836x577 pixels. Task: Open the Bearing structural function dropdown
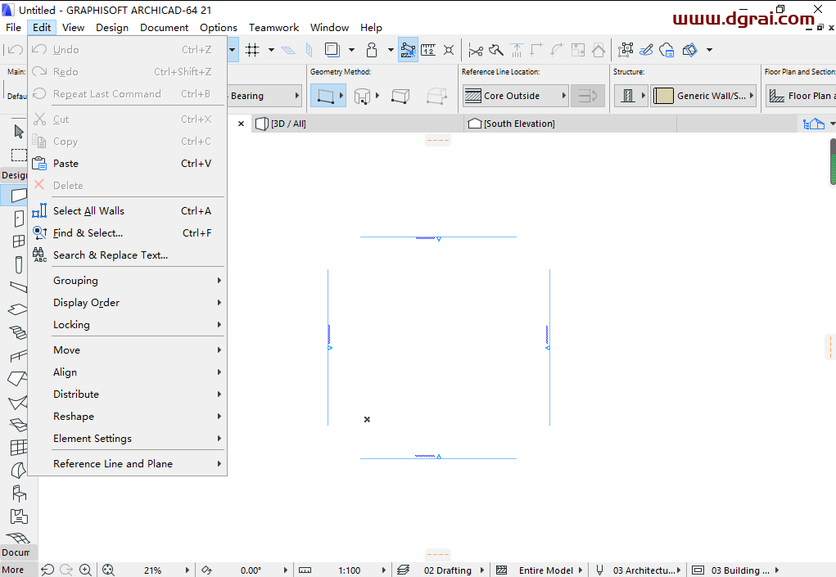[x=265, y=96]
